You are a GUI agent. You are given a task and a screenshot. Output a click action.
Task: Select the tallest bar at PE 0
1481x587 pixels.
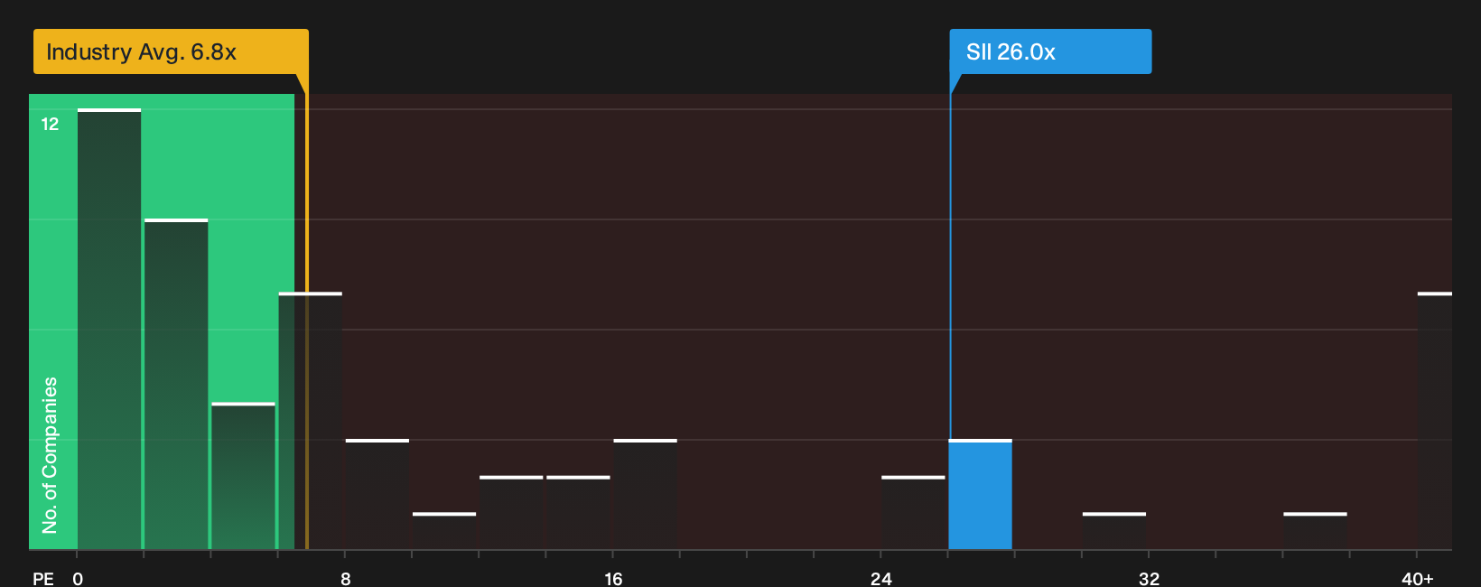point(109,329)
